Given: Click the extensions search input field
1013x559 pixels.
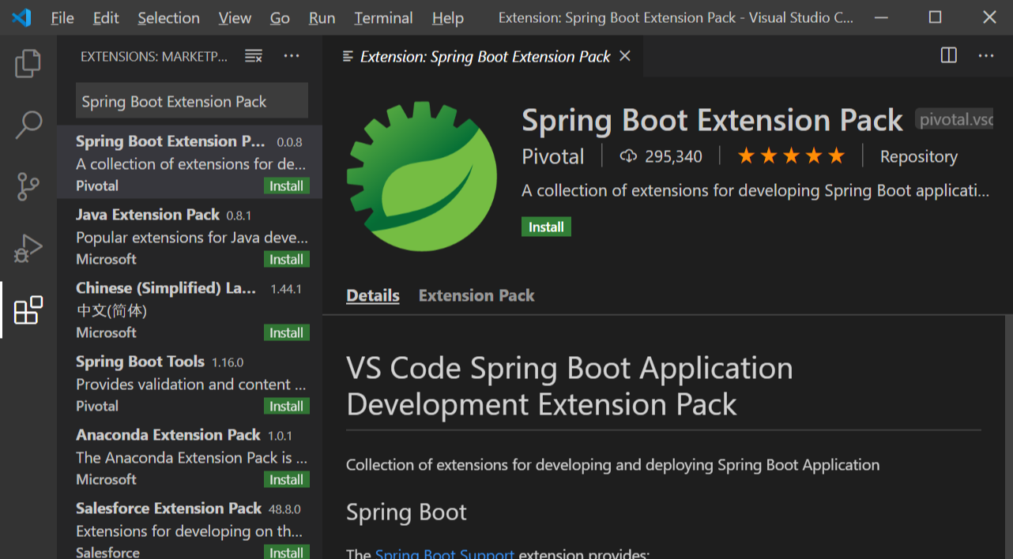Looking at the screenshot, I should coord(192,101).
